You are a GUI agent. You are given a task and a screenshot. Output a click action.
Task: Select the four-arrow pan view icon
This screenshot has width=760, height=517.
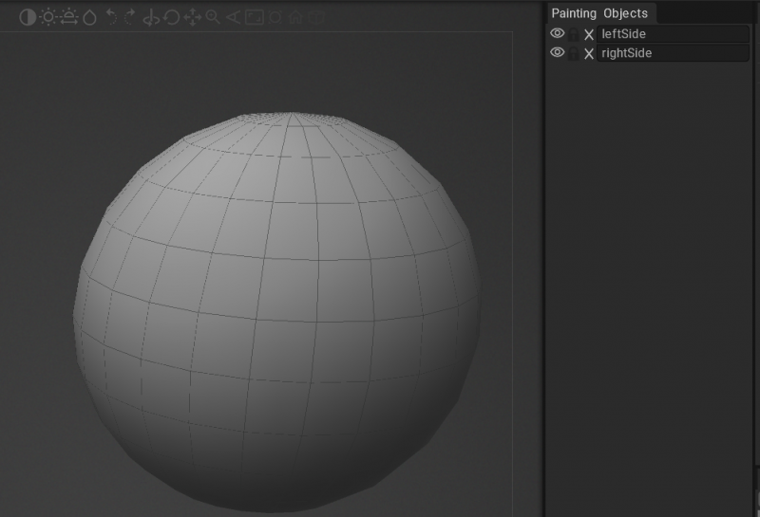click(x=192, y=17)
